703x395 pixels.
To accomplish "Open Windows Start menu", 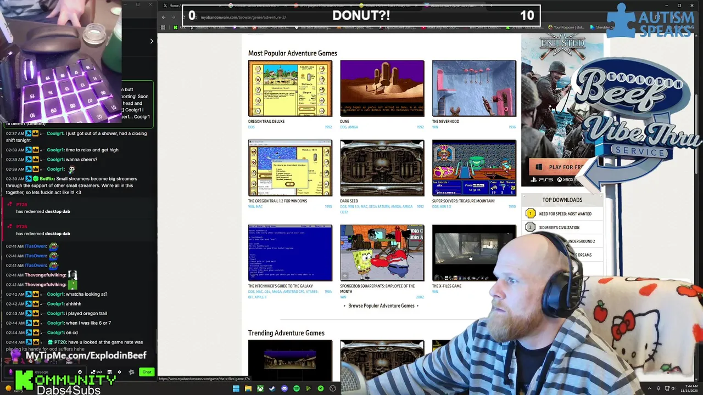I will point(236,388).
